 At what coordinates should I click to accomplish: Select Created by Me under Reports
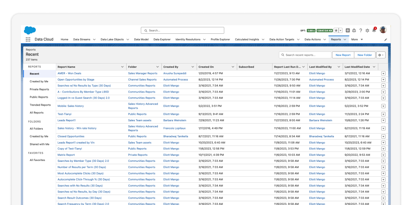[39, 81]
